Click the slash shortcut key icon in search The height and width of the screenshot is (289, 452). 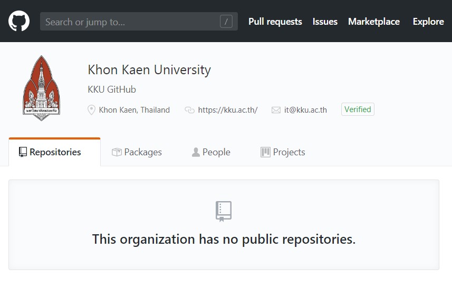(x=226, y=22)
